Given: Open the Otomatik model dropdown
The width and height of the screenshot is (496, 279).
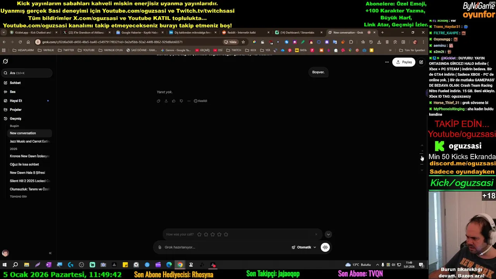Looking at the screenshot, I should coord(304,247).
